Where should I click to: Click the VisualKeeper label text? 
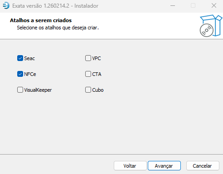coord(38,90)
